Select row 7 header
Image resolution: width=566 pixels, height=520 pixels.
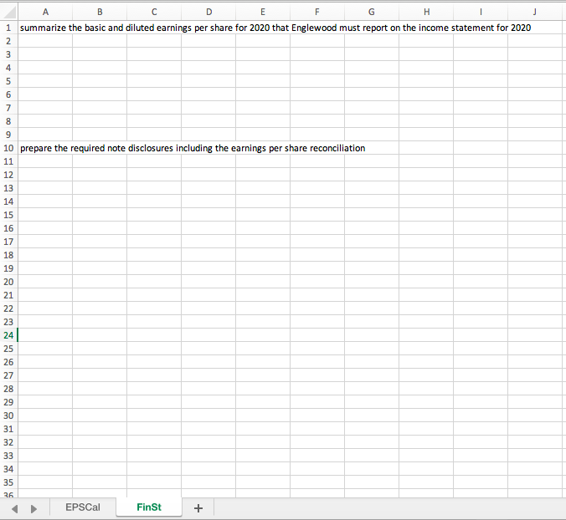point(8,108)
